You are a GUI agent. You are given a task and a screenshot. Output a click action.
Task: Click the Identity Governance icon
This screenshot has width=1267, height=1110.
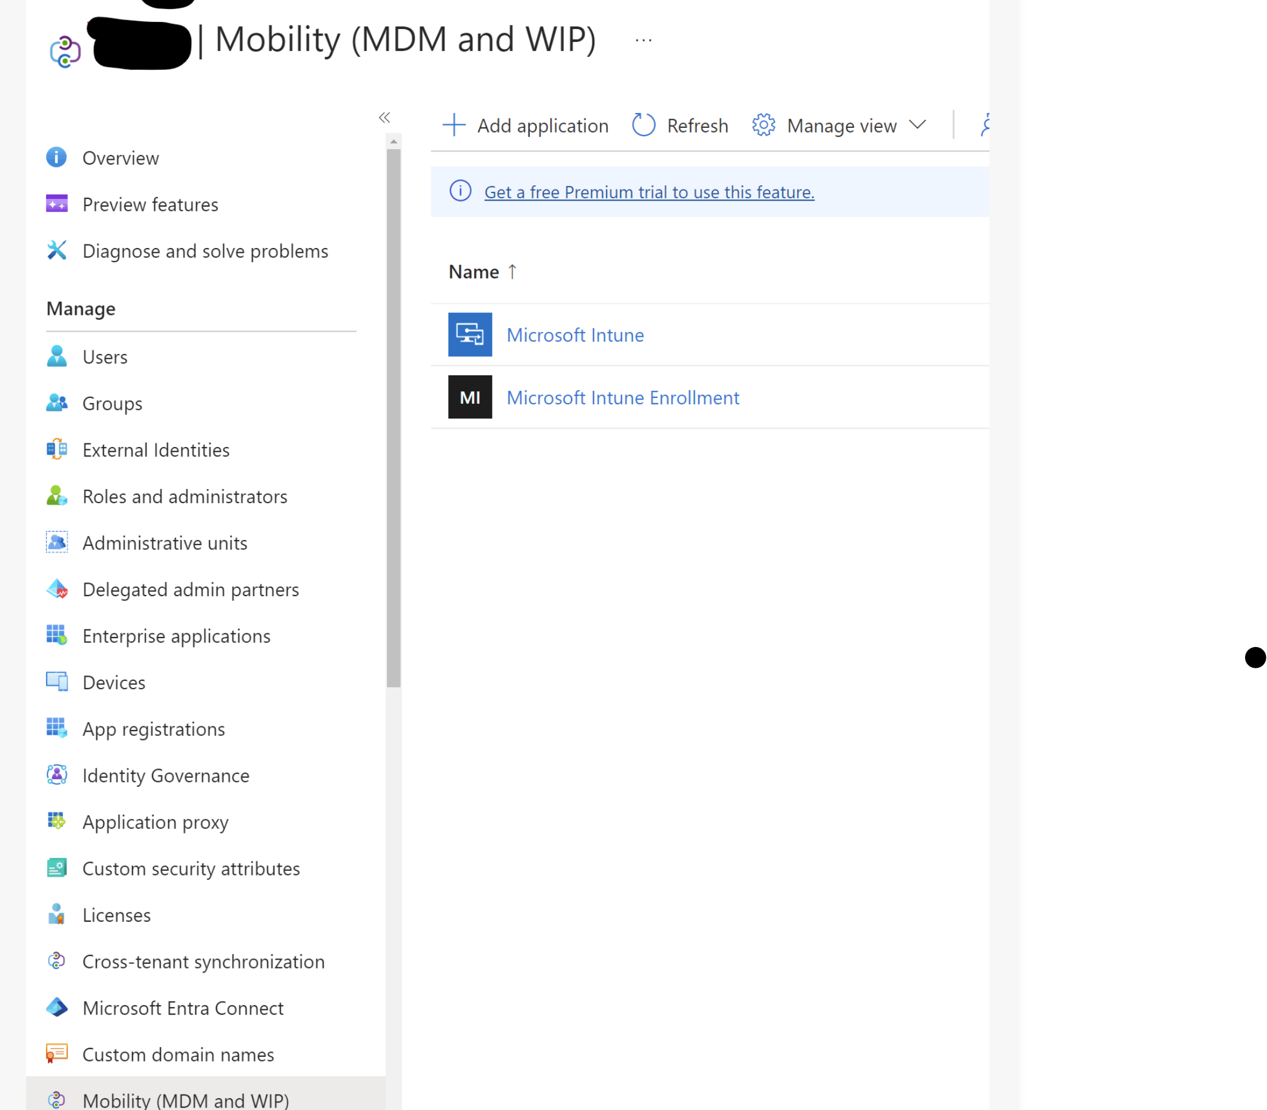[x=56, y=774]
